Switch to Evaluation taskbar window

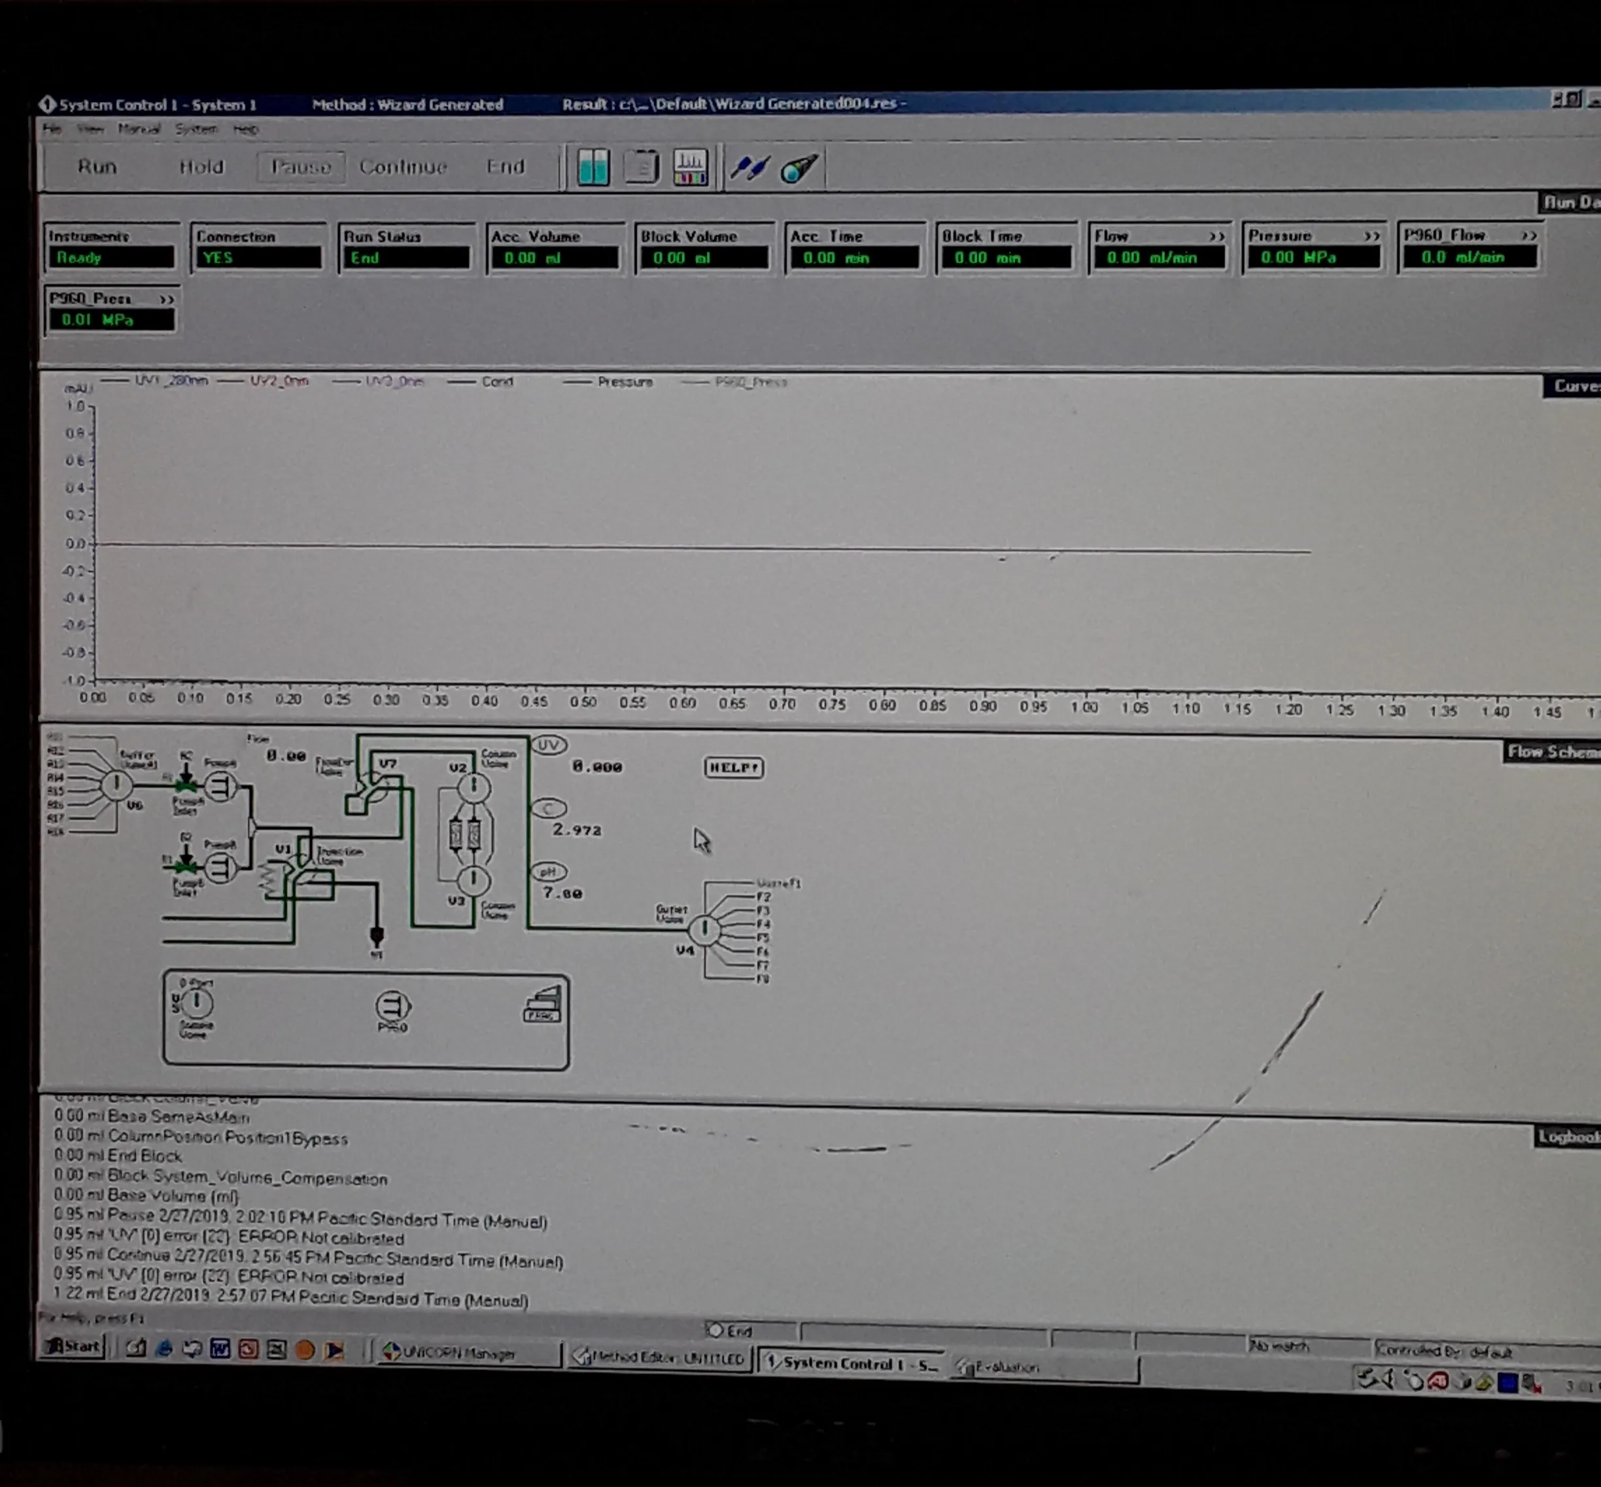pos(1045,1367)
